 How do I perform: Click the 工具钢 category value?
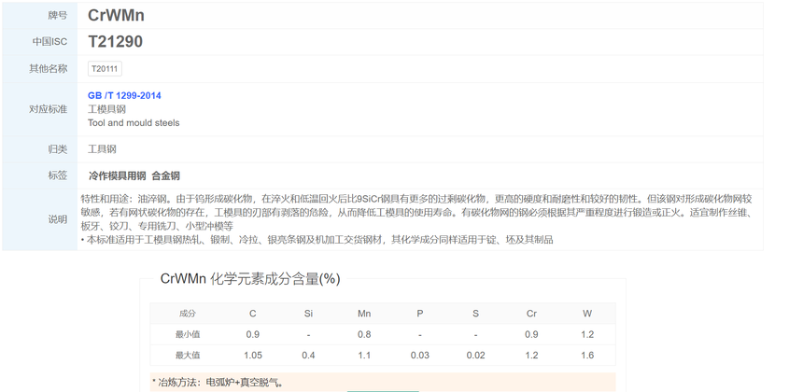pos(102,149)
